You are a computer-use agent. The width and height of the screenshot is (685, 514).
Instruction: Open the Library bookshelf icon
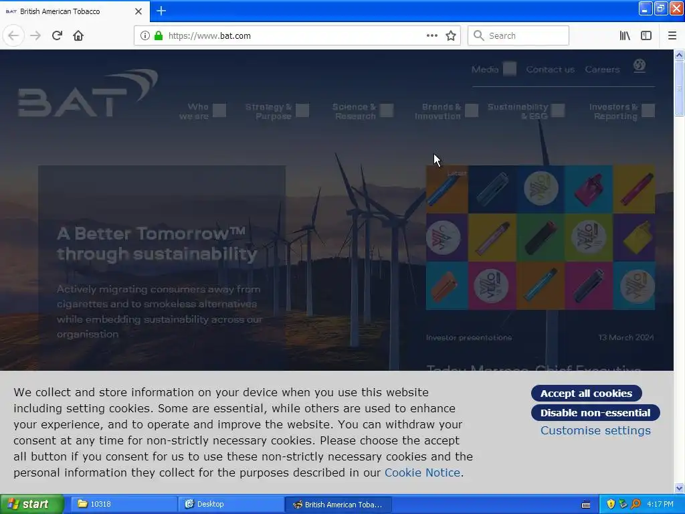(x=625, y=35)
